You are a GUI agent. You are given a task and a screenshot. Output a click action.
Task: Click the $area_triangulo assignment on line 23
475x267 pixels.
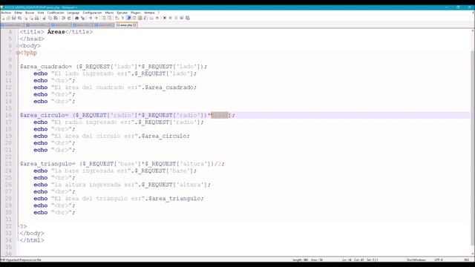pos(122,164)
